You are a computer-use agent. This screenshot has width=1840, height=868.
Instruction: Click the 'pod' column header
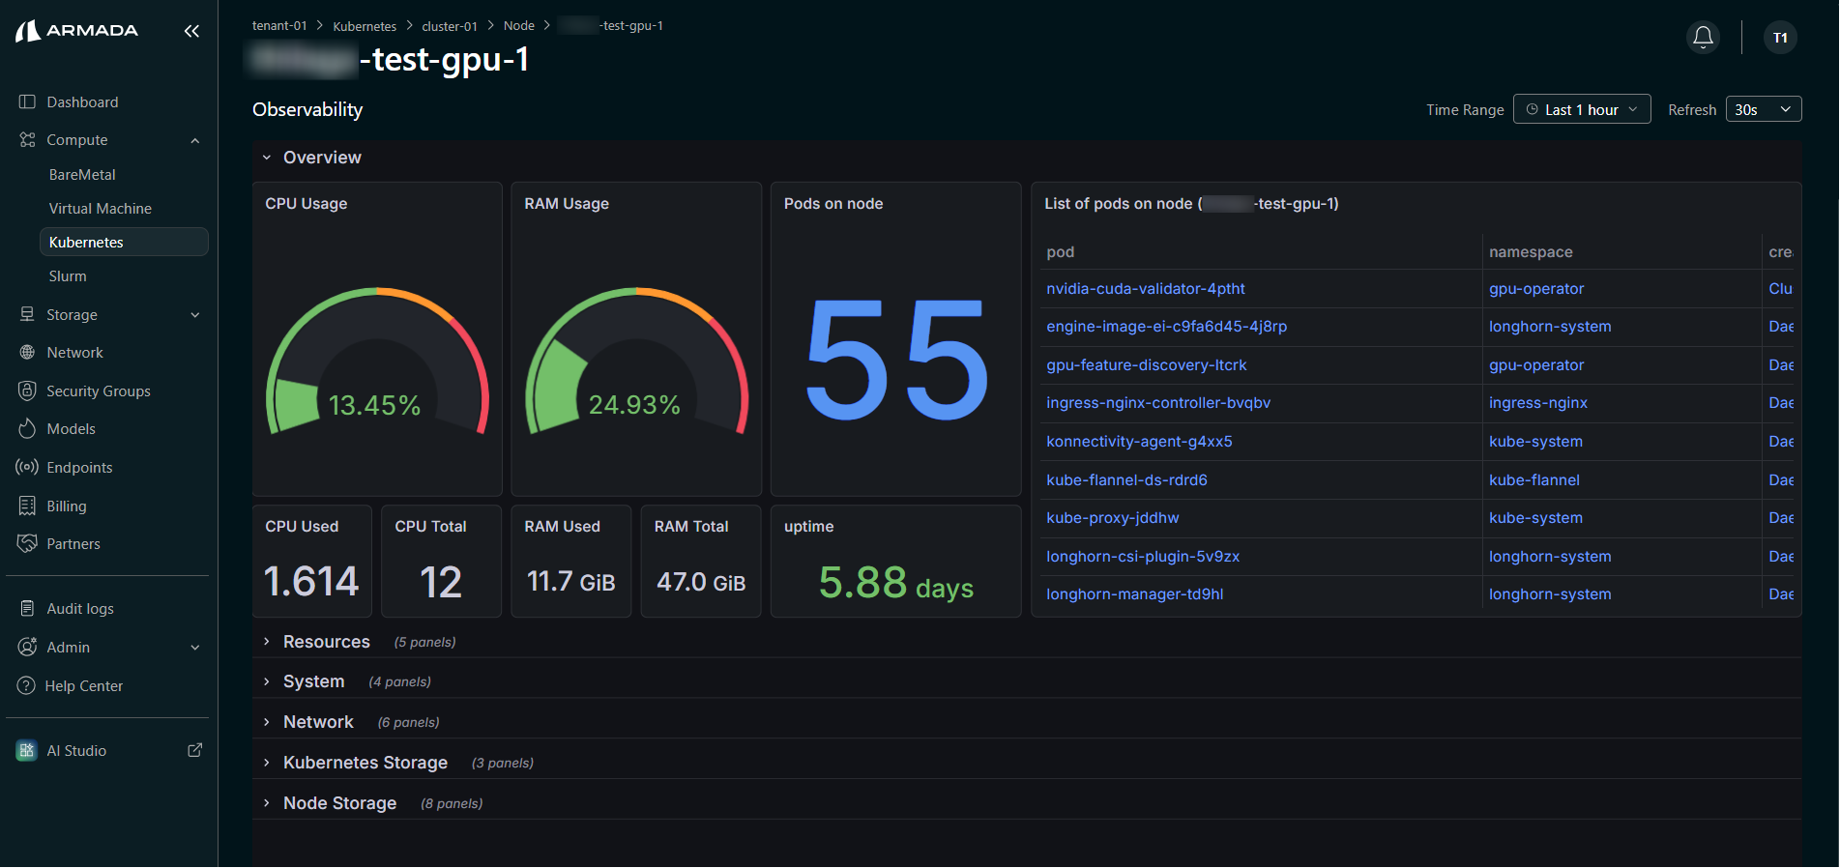(x=1061, y=252)
